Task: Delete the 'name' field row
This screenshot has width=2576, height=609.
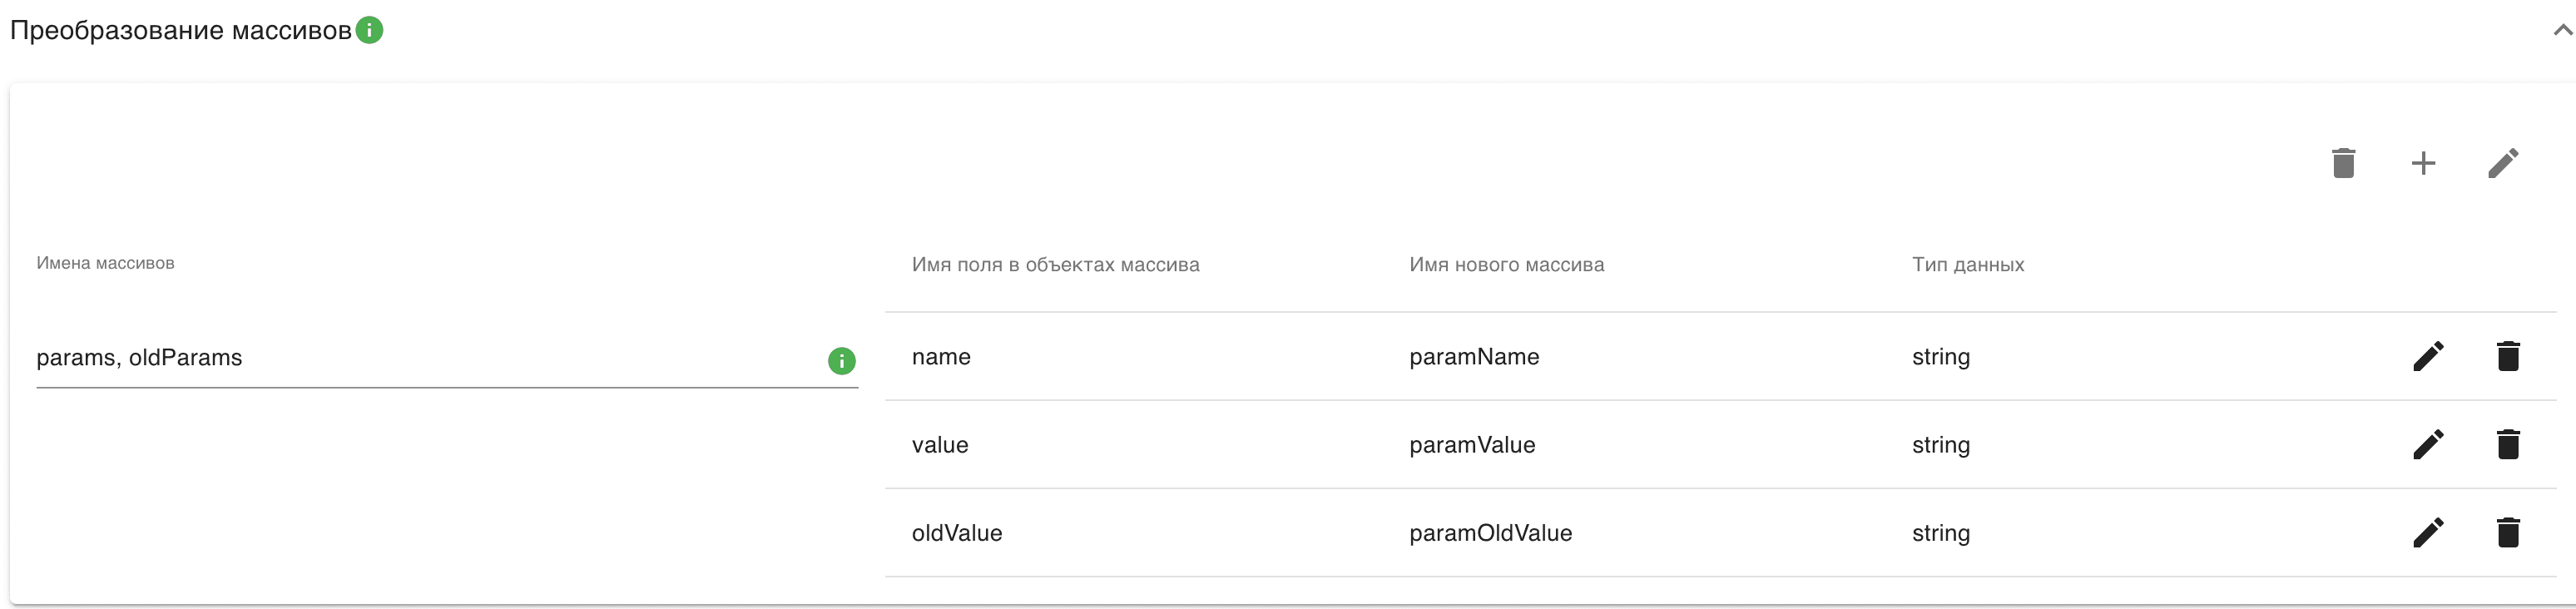Action: 2508,356
